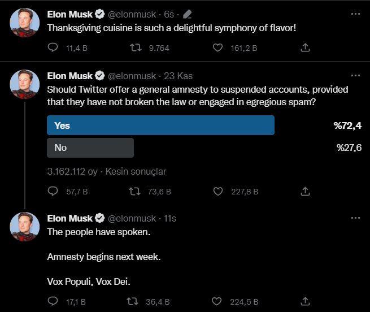Viewport: 370px width, 312px height.
Task: Like the 'Vox Populi, Vox Dei' tweet
Action: tap(217, 302)
